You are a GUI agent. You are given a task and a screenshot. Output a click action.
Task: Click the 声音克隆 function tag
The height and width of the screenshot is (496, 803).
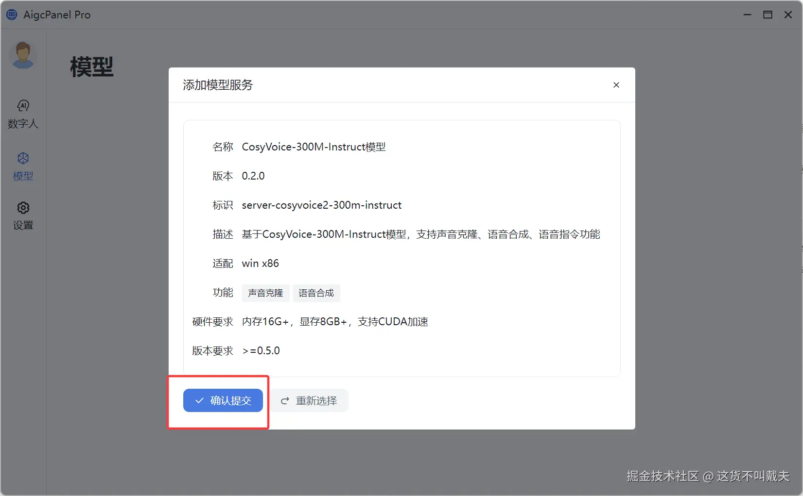coord(265,293)
